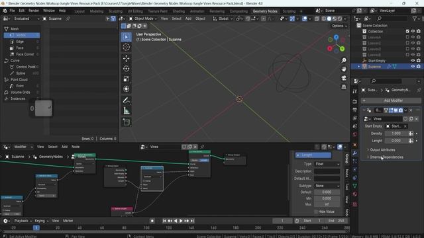Image resolution: width=424 pixels, height=238 pixels.
Task: Select the Measure tool
Action: (x=126, y=110)
